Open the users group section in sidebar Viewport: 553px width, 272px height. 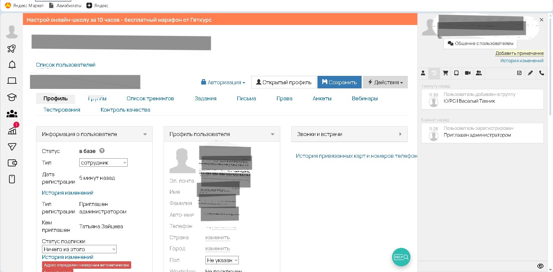12,114
